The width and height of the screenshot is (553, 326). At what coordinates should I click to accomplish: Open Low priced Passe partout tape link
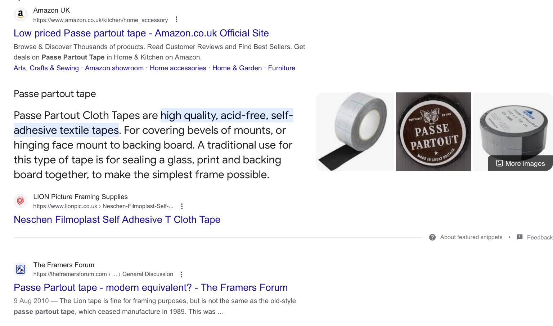141,33
